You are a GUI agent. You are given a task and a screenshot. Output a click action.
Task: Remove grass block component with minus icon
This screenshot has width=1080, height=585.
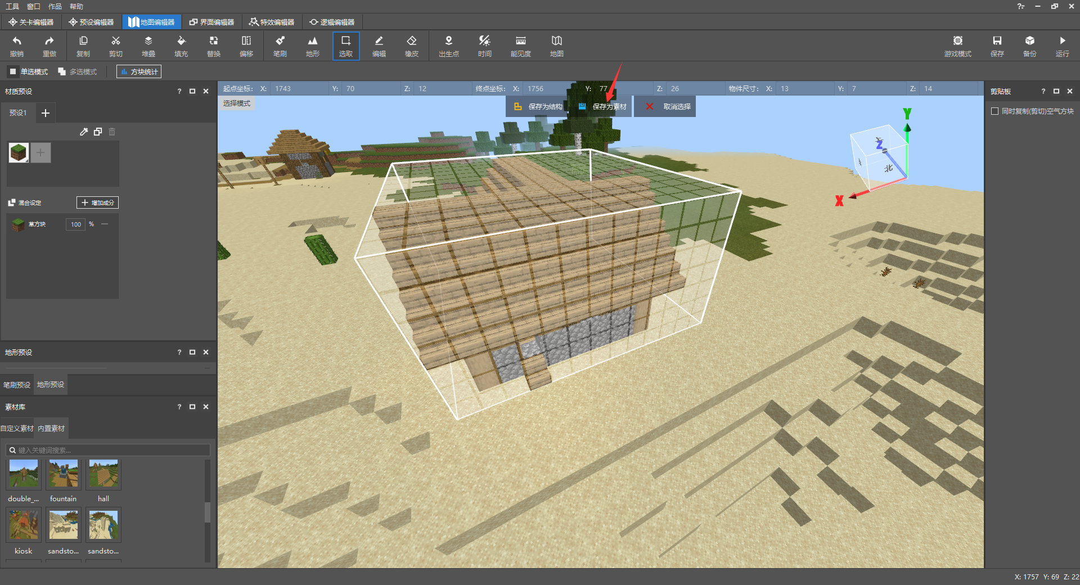point(105,224)
